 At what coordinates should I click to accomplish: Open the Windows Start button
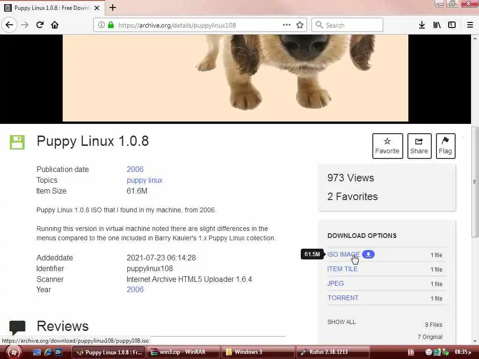pos(14,352)
